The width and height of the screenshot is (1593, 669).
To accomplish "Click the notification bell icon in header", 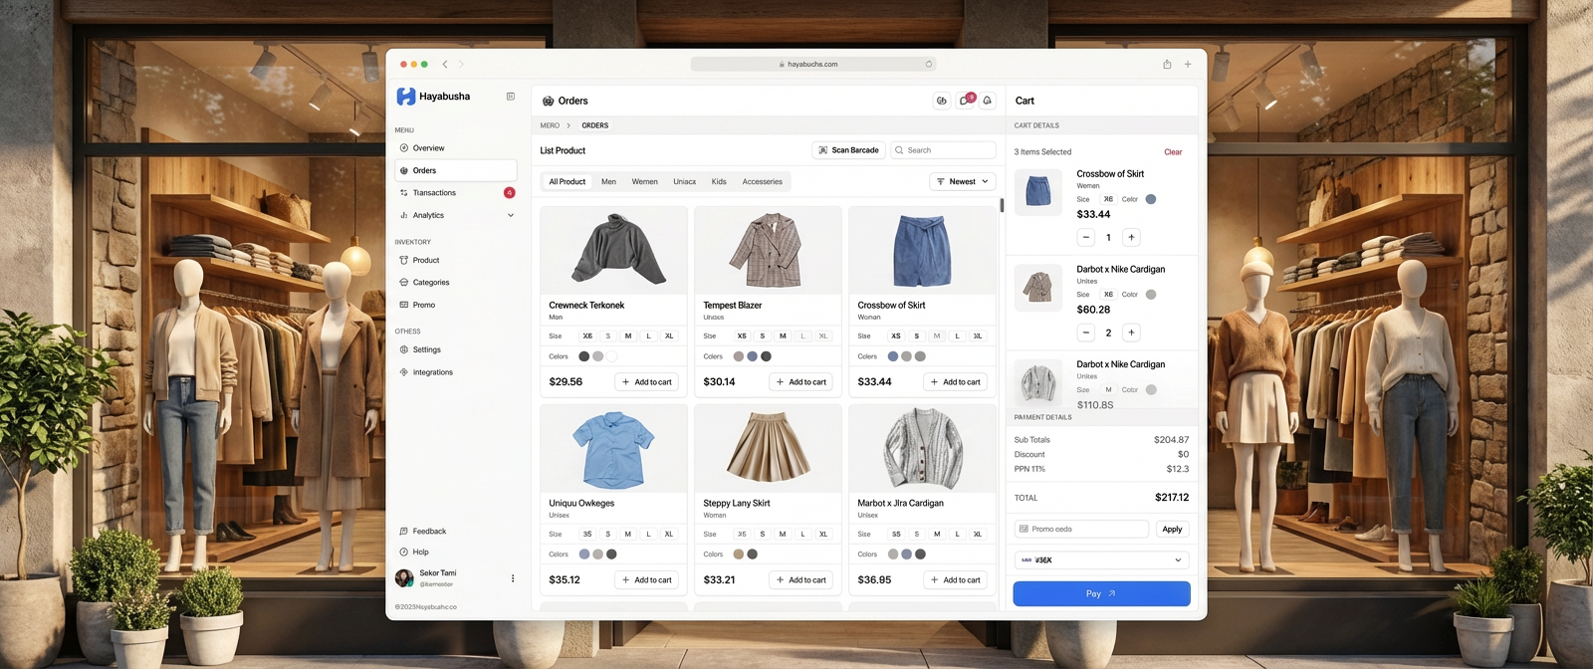I will point(987,101).
